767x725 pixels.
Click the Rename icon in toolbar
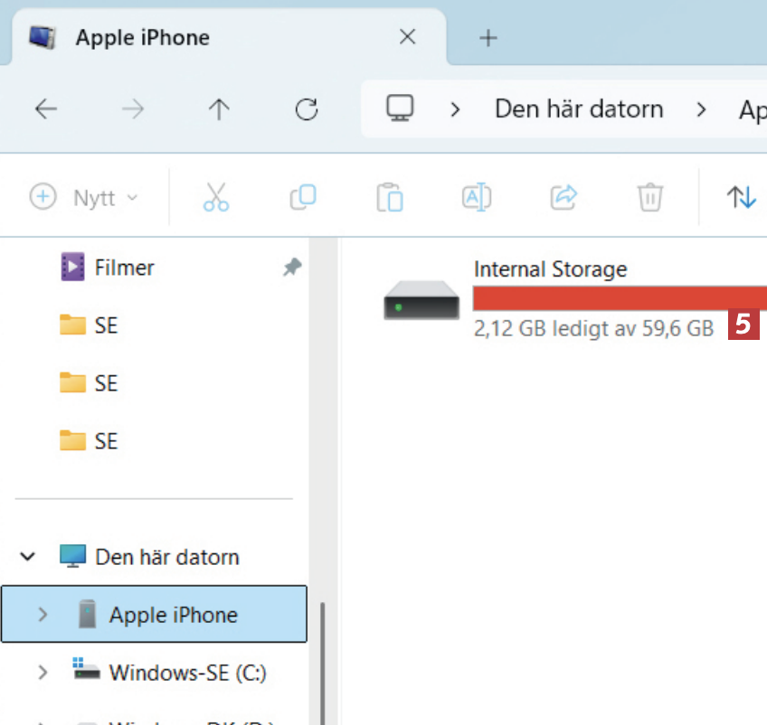pos(477,197)
